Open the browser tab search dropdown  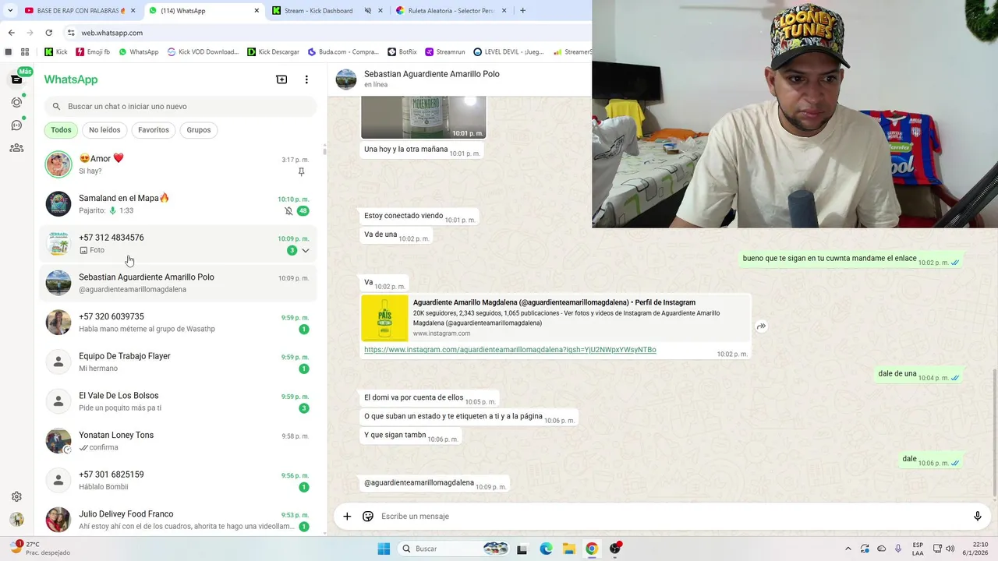point(9,11)
